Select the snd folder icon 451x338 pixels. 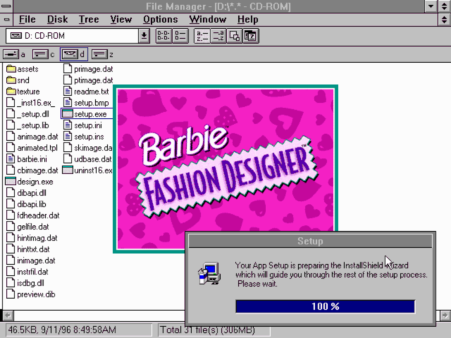point(11,80)
